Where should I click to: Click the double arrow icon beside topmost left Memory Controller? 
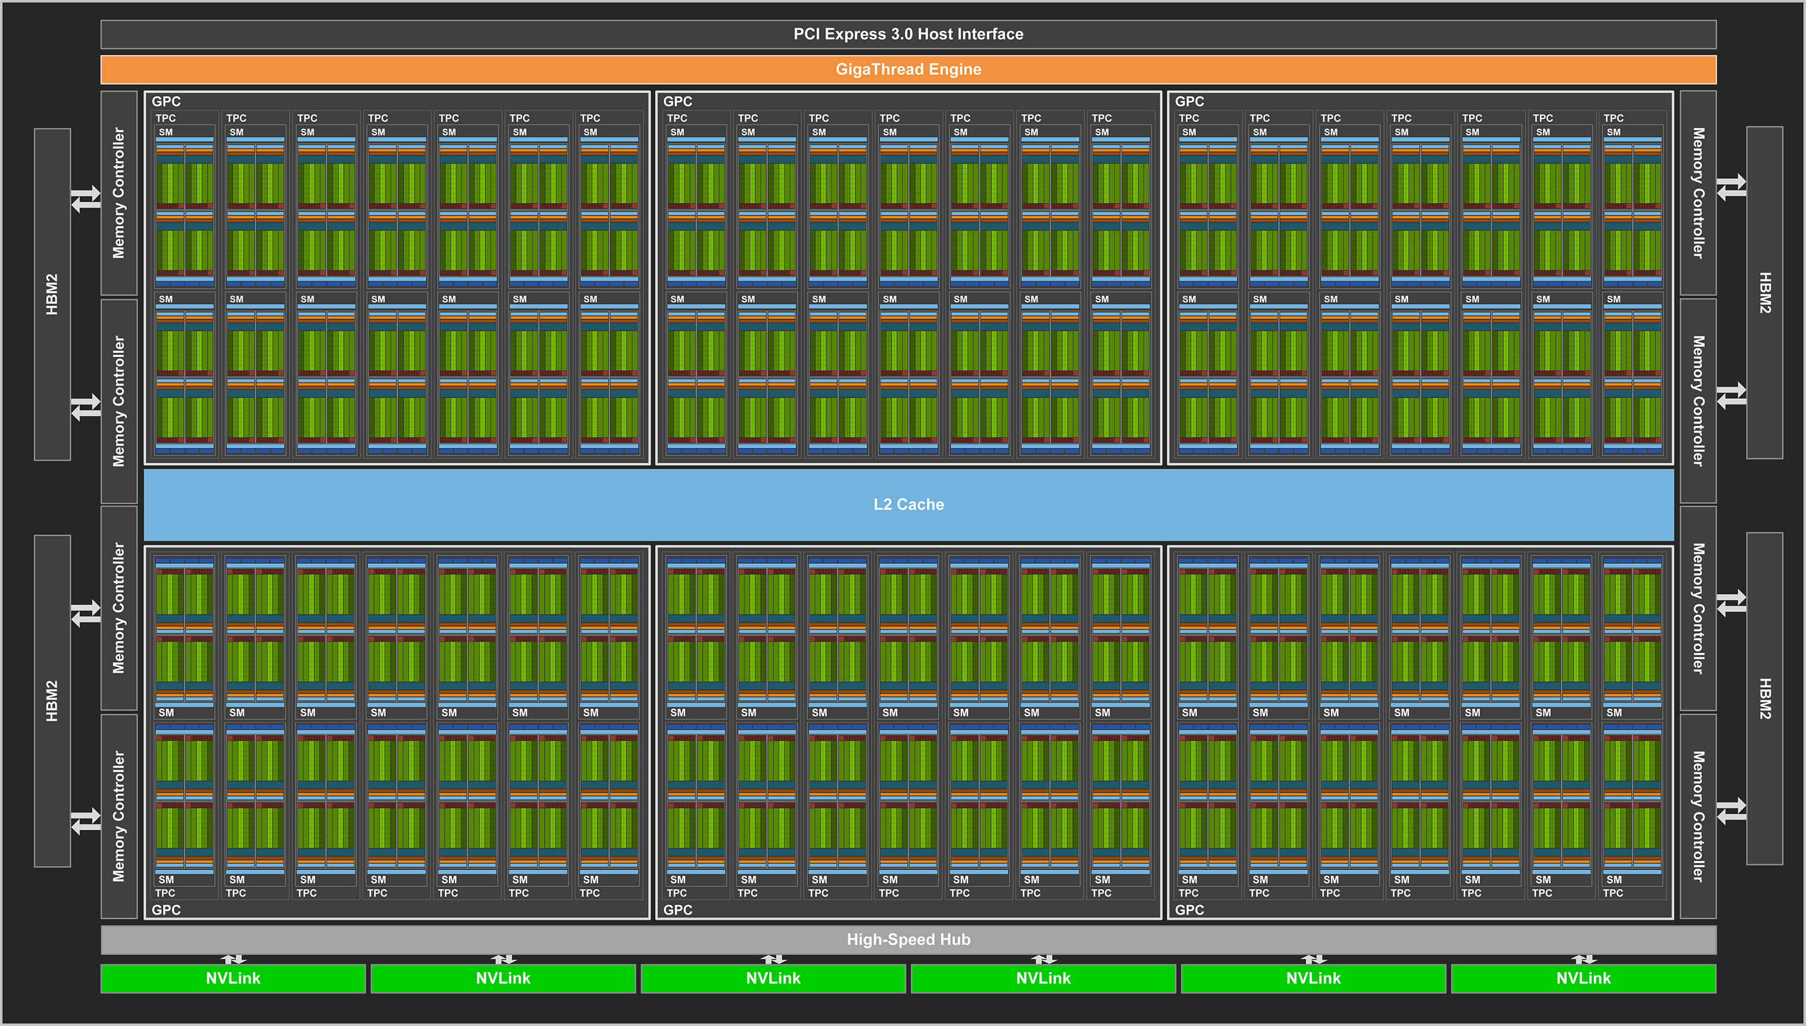[86, 199]
